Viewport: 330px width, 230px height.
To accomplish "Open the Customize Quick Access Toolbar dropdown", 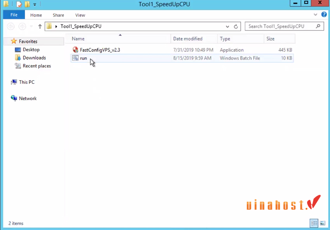I will [x=35, y=4].
